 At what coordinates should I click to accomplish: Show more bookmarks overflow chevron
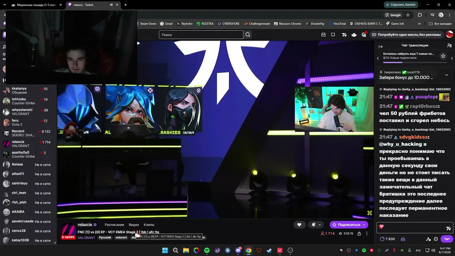(419, 24)
